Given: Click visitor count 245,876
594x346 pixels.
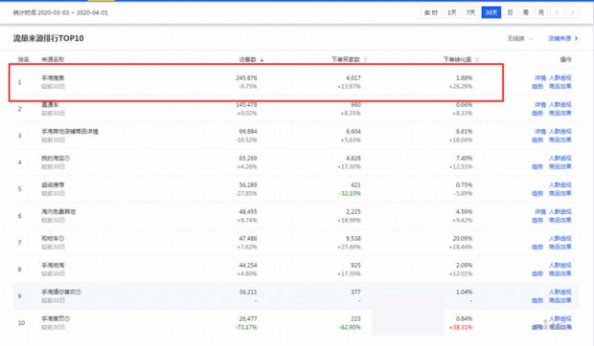Looking at the screenshot, I should [x=246, y=78].
